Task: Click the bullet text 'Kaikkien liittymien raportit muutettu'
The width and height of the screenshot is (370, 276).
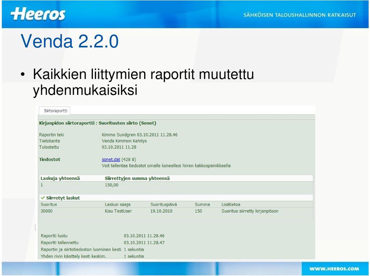Action: (x=143, y=74)
